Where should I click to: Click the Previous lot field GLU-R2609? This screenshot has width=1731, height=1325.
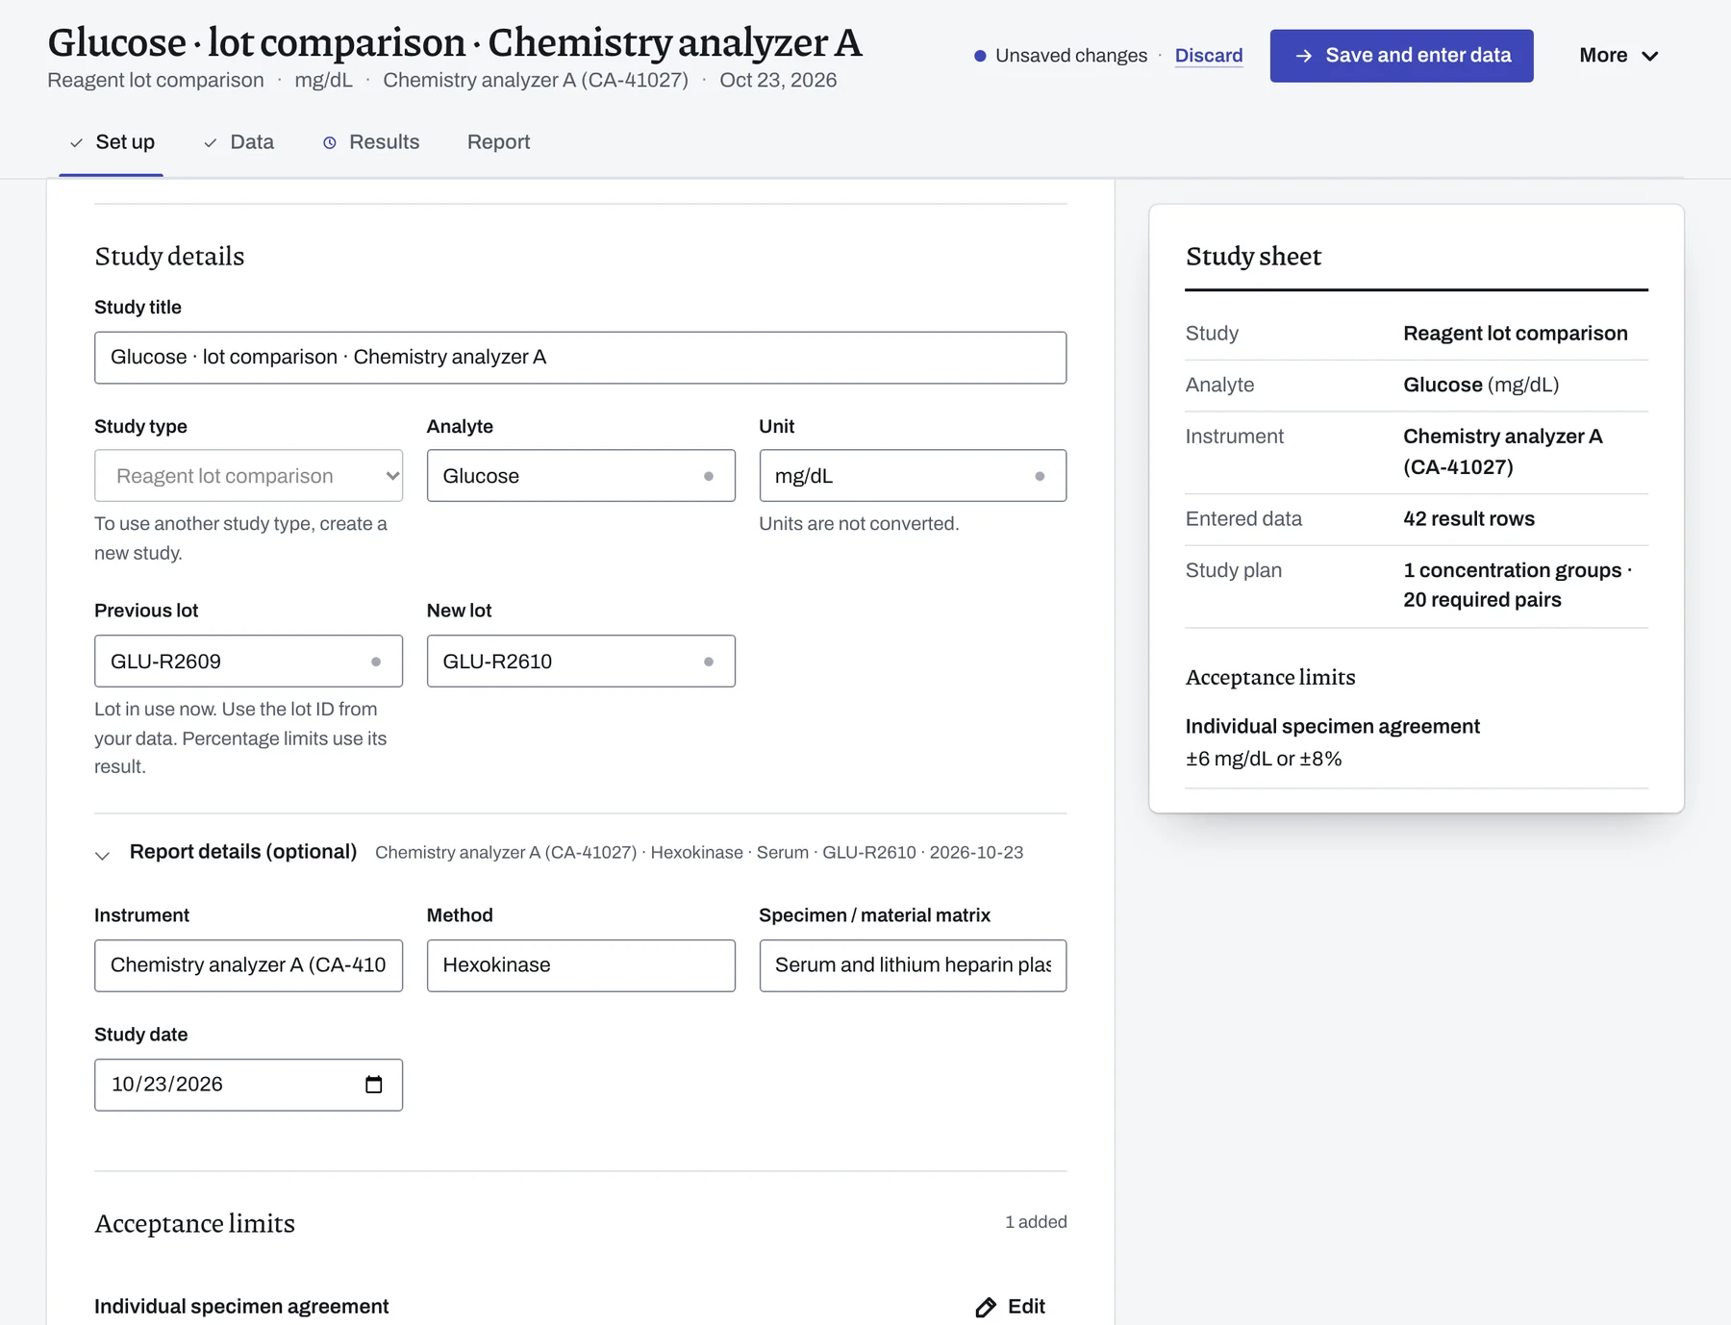pos(248,662)
